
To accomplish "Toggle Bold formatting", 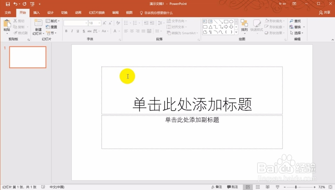I will tap(66, 31).
